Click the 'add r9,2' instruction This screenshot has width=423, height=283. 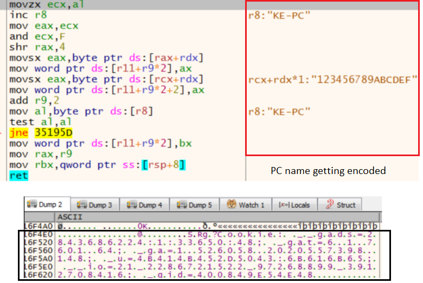pyautogui.click(x=34, y=101)
